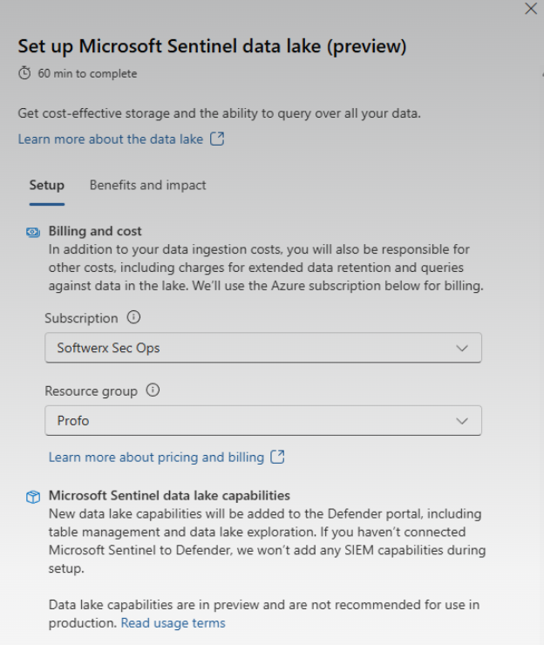544x645 pixels.
Task: Click the panel title text
Action: 212,46
